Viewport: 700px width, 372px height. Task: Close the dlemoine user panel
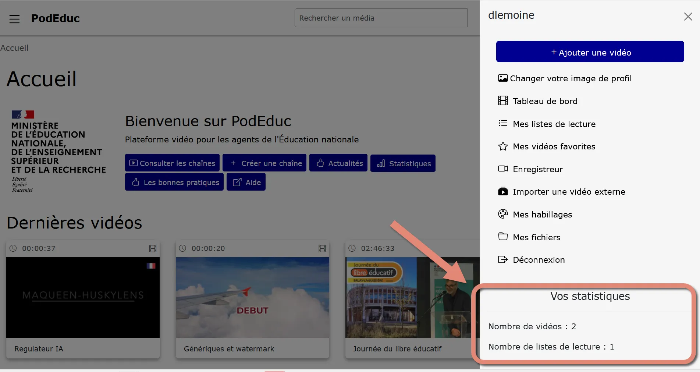click(688, 17)
